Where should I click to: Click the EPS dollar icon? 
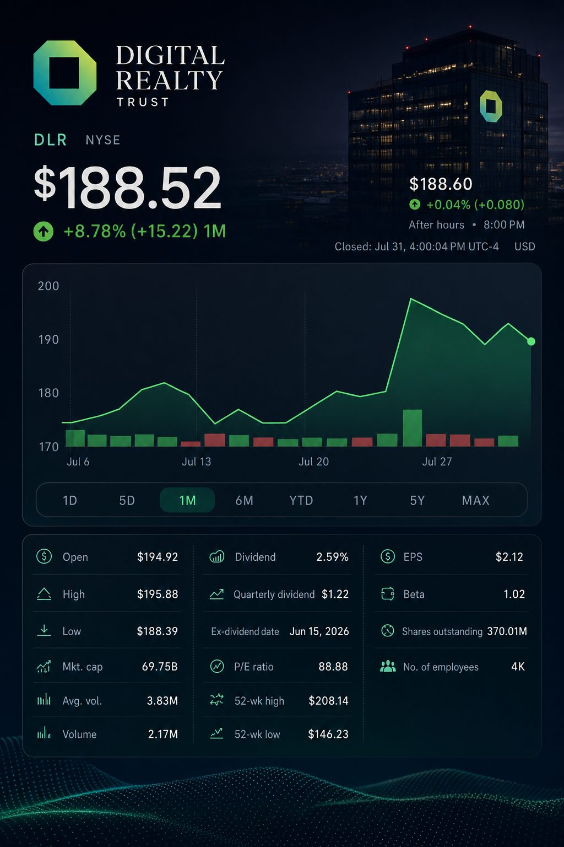(x=388, y=556)
